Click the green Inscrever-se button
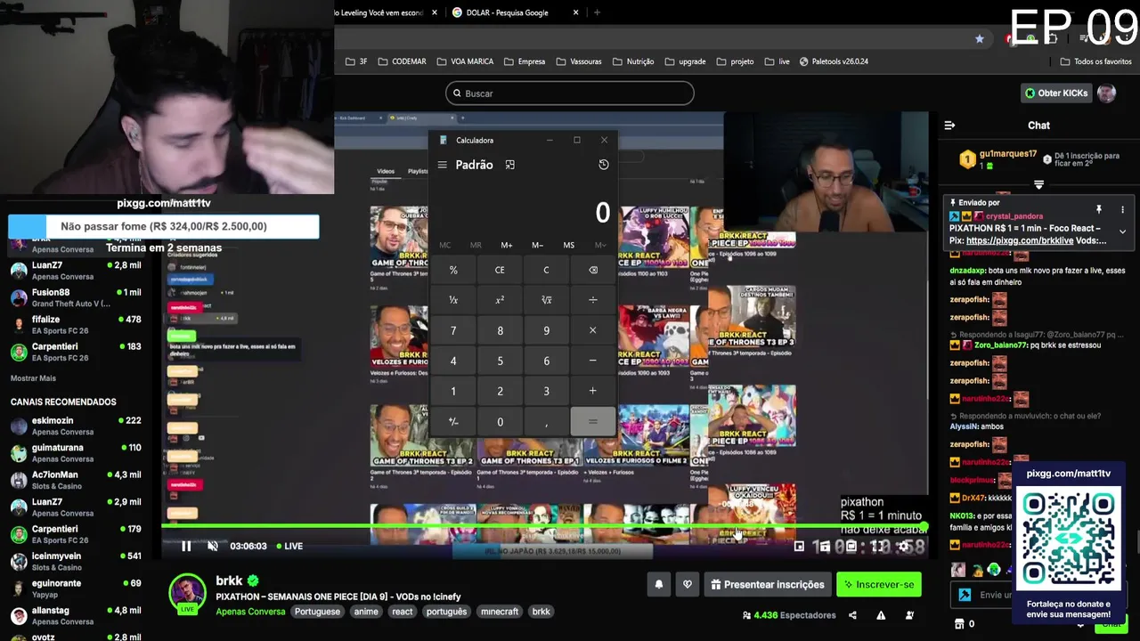 [x=878, y=584]
